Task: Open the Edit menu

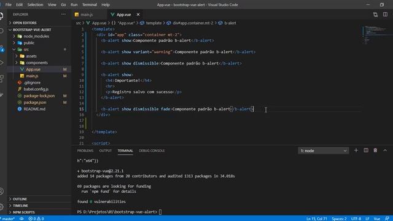Action: (19, 4)
